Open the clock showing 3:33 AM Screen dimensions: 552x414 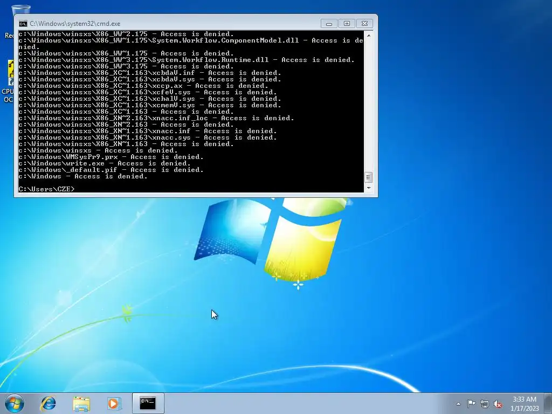coord(525,404)
